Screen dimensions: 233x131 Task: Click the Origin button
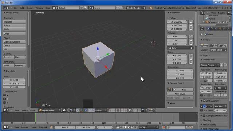click(15, 33)
